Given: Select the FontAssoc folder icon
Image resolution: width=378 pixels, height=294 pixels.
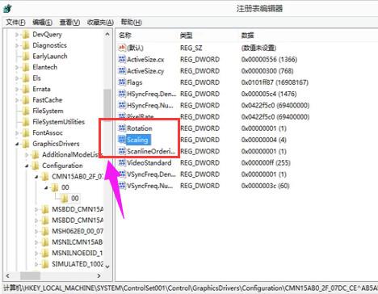Looking at the screenshot, I should click(x=26, y=132).
